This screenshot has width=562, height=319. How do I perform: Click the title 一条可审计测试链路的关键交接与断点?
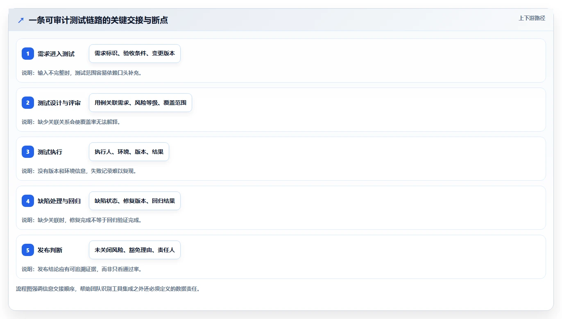point(98,20)
